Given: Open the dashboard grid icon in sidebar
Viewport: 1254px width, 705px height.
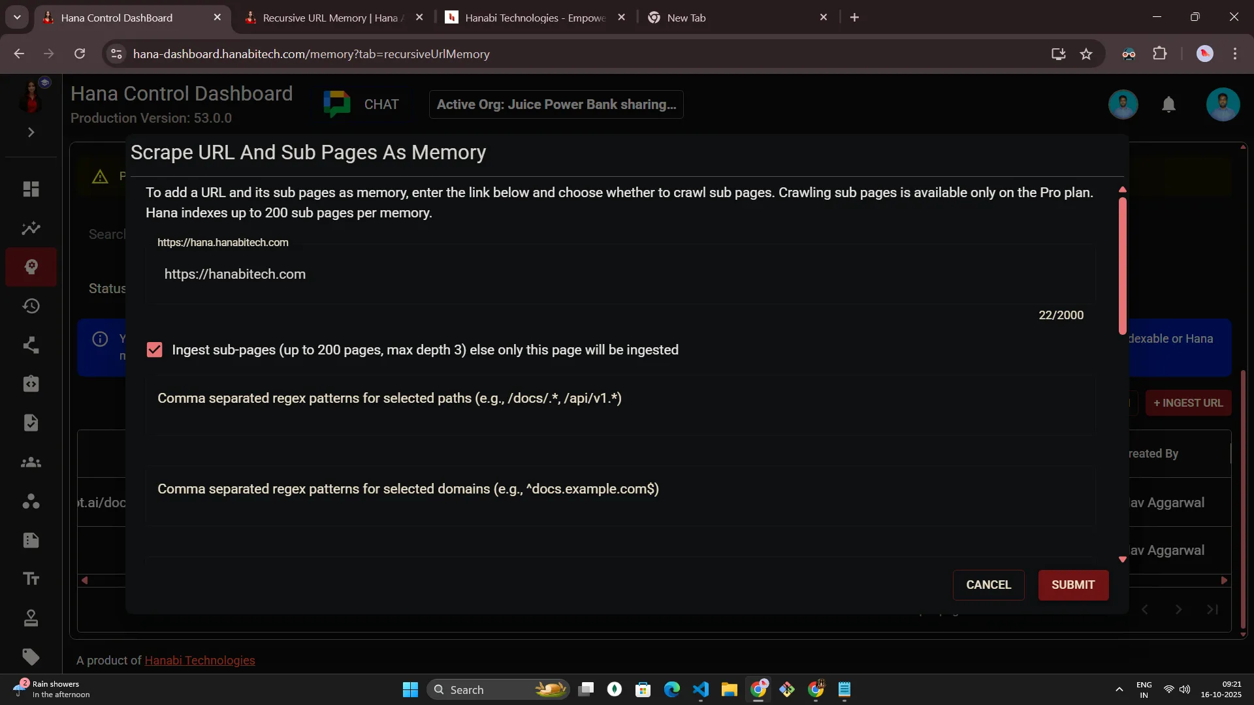Looking at the screenshot, I should click(31, 189).
